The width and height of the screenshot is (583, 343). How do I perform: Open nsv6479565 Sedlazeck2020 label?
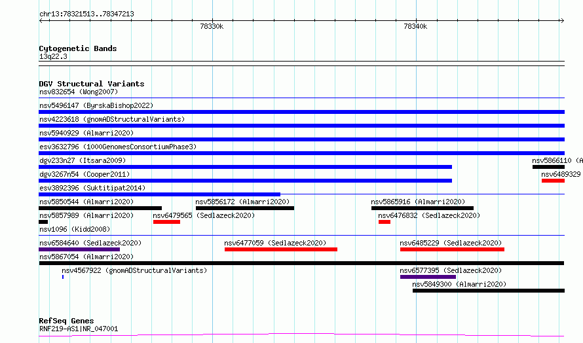click(204, 215)
